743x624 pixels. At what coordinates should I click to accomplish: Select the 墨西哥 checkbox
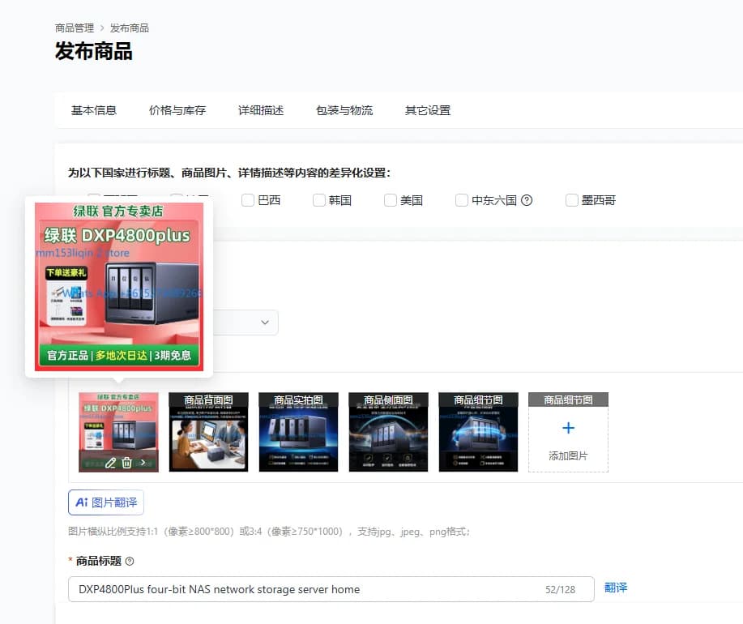572,200
